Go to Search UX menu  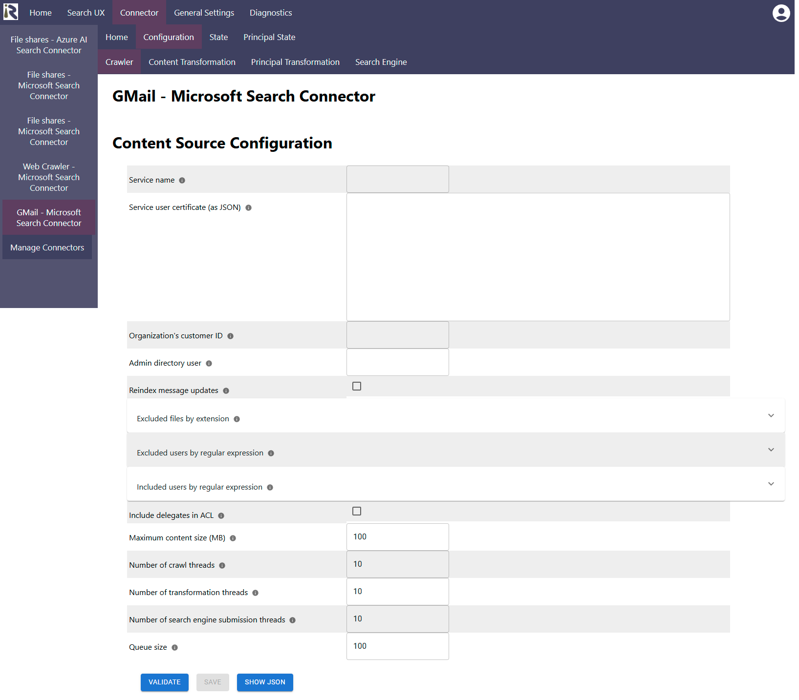(86, 13)
